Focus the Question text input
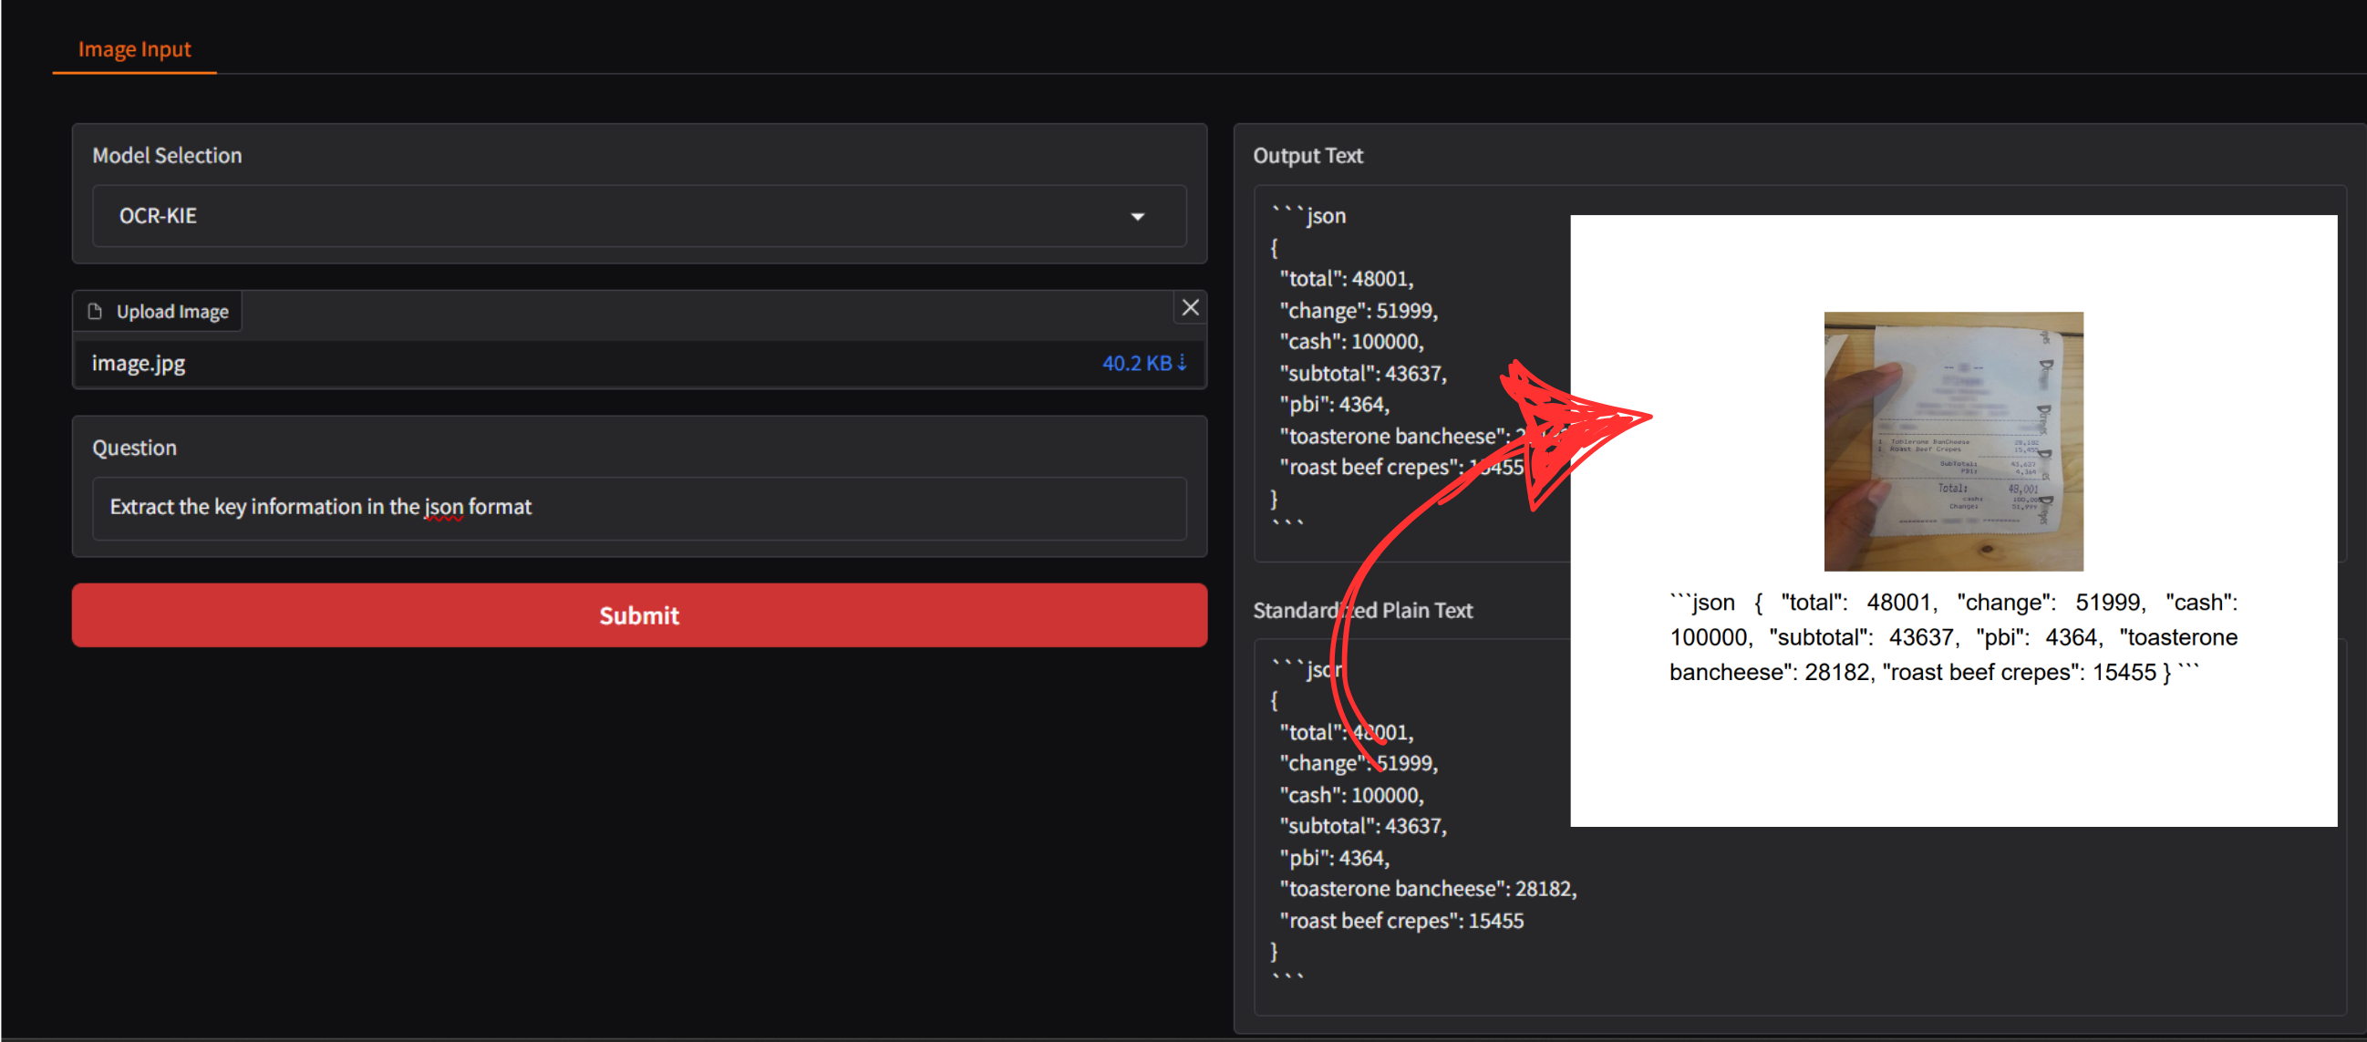This screenshot has width=2367, height=1042. click(638, 507)
